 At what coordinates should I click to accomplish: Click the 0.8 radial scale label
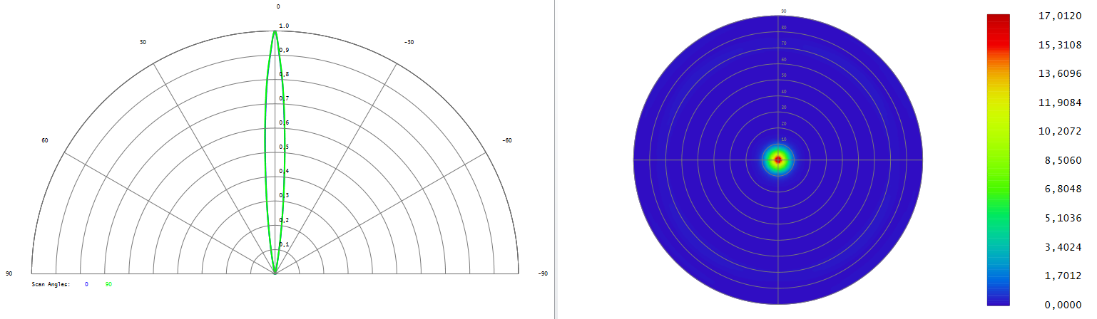[284, 74]
